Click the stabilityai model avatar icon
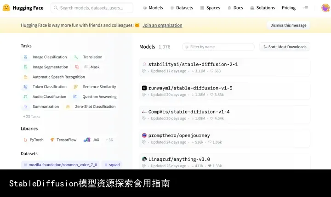Viewport: 331px width, 197px height. 144,64
